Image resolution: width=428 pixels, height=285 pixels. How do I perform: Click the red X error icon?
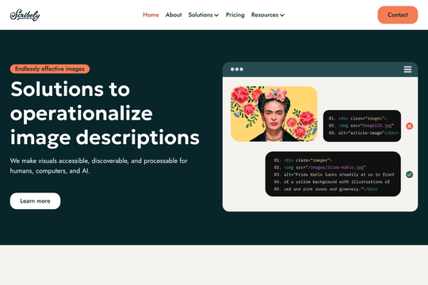click(409, 126)
